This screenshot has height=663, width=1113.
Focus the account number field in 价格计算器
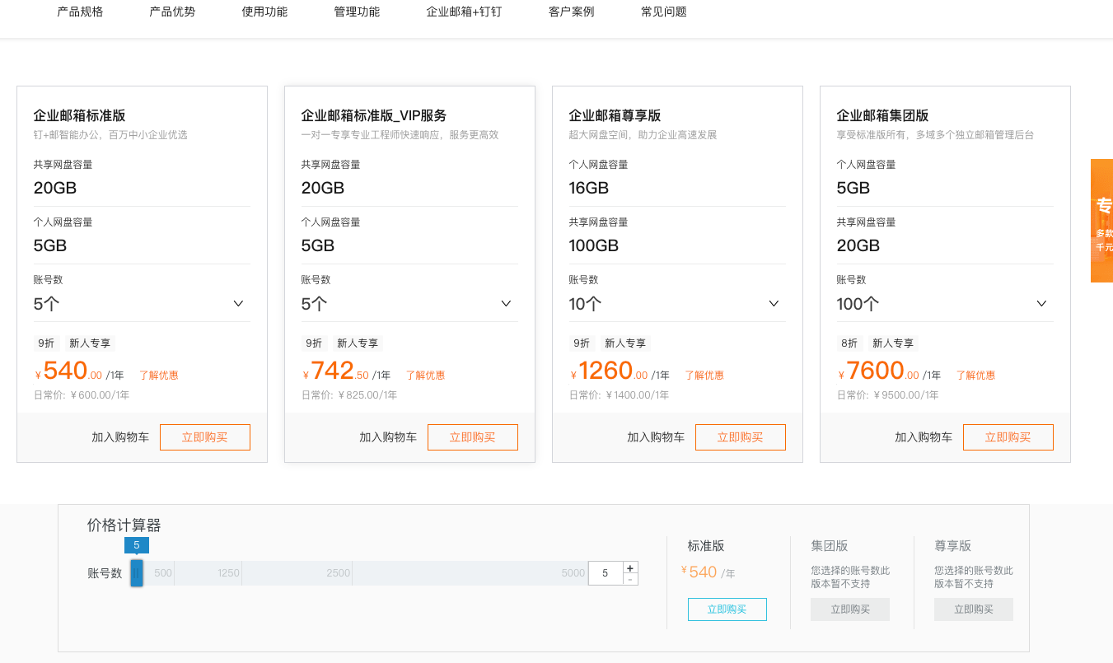point(606,573)
